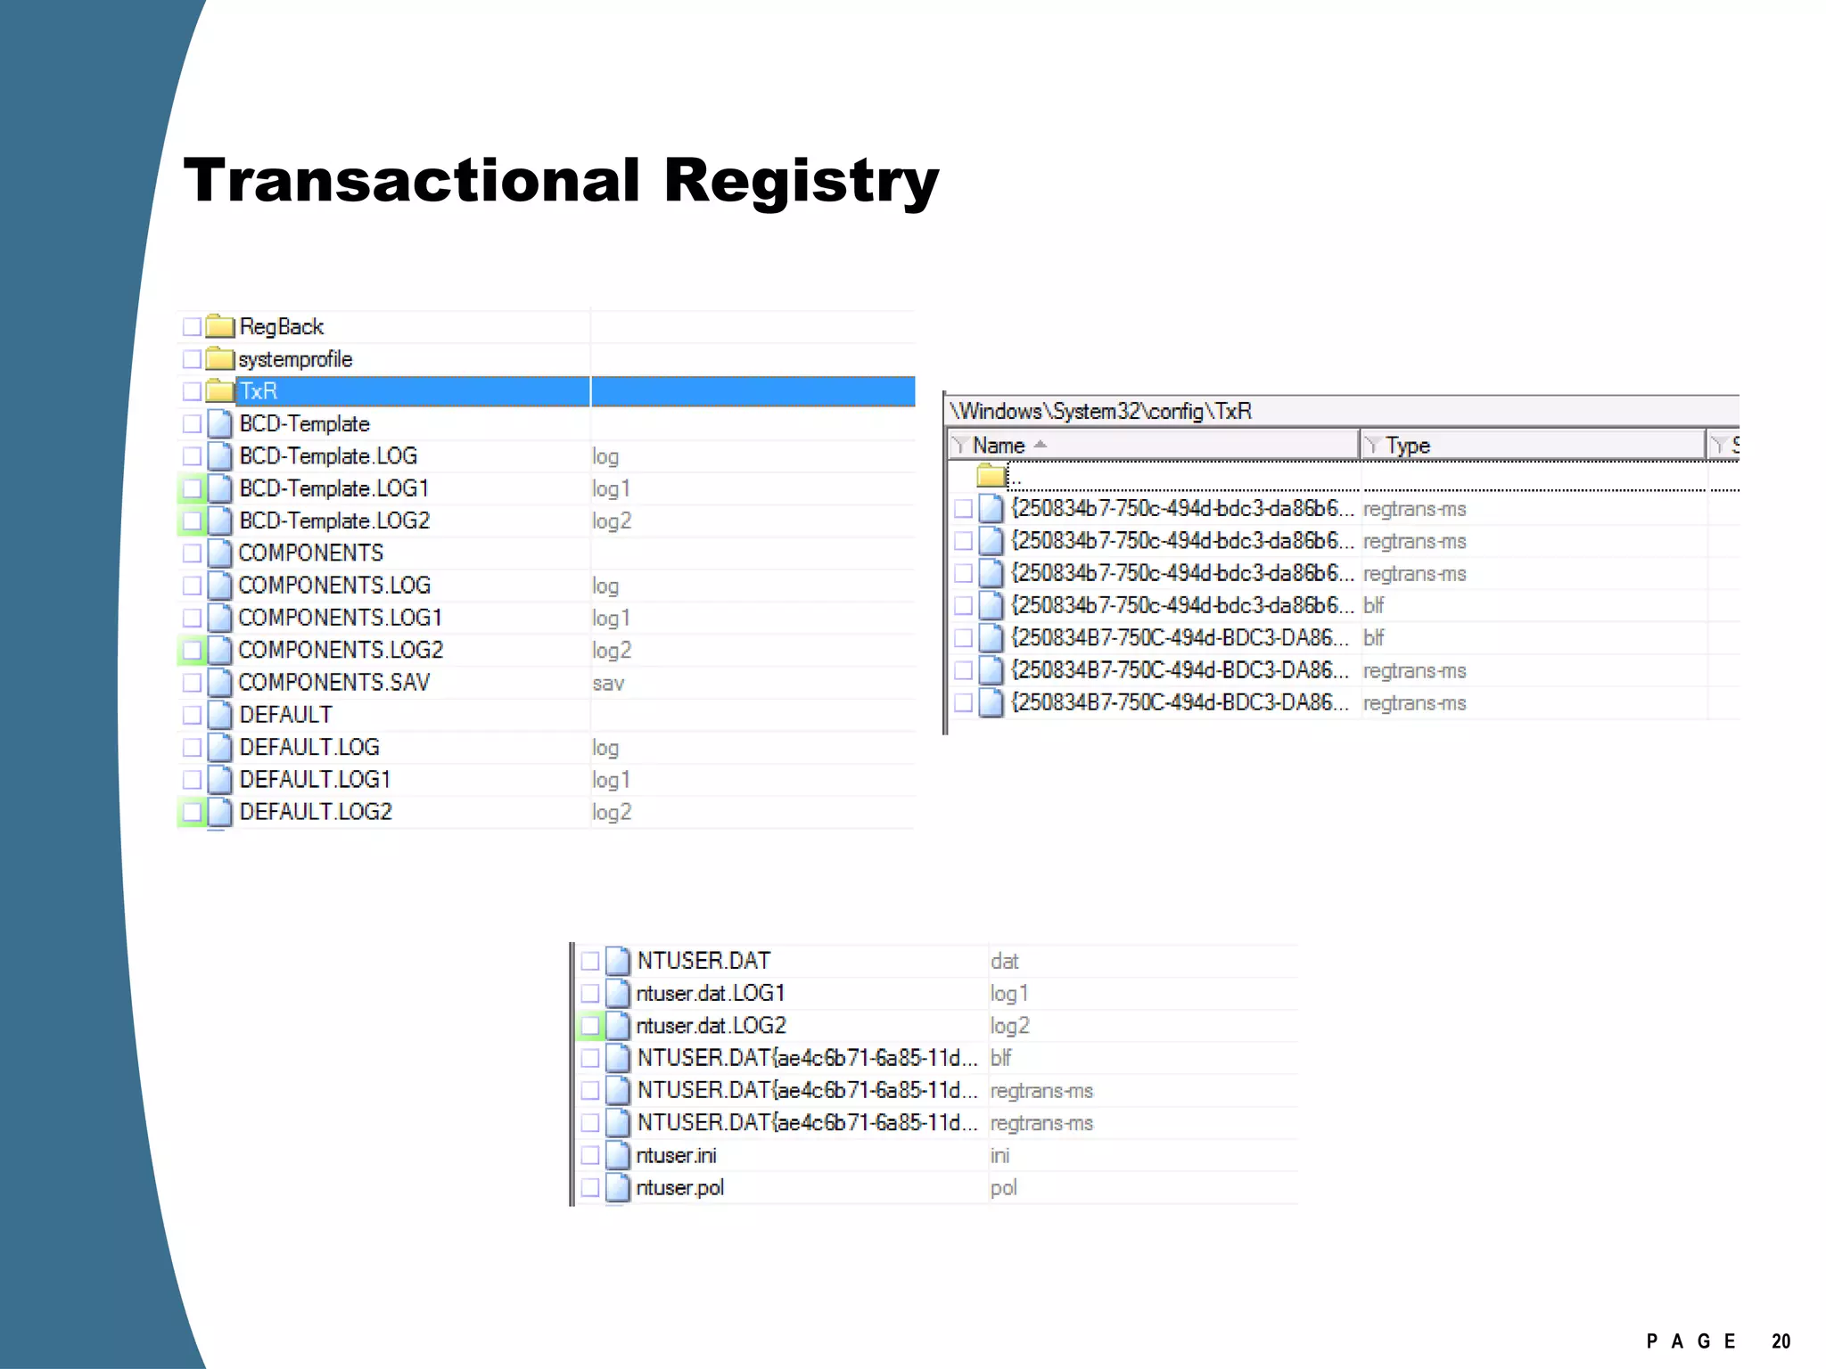Tick the checkbox beside TxR folder
Screen dimensions: 1826x1369
[x=192, y=391]
